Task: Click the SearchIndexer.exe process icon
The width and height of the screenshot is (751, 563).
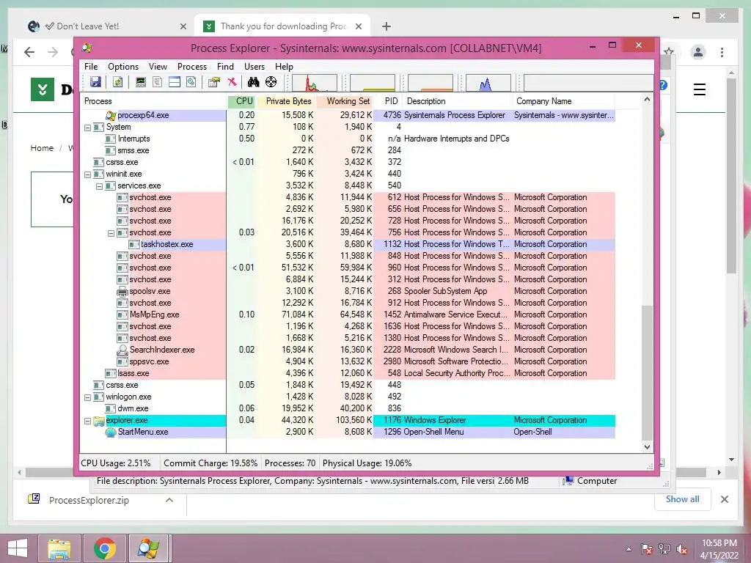Action: tap(122, 350)
